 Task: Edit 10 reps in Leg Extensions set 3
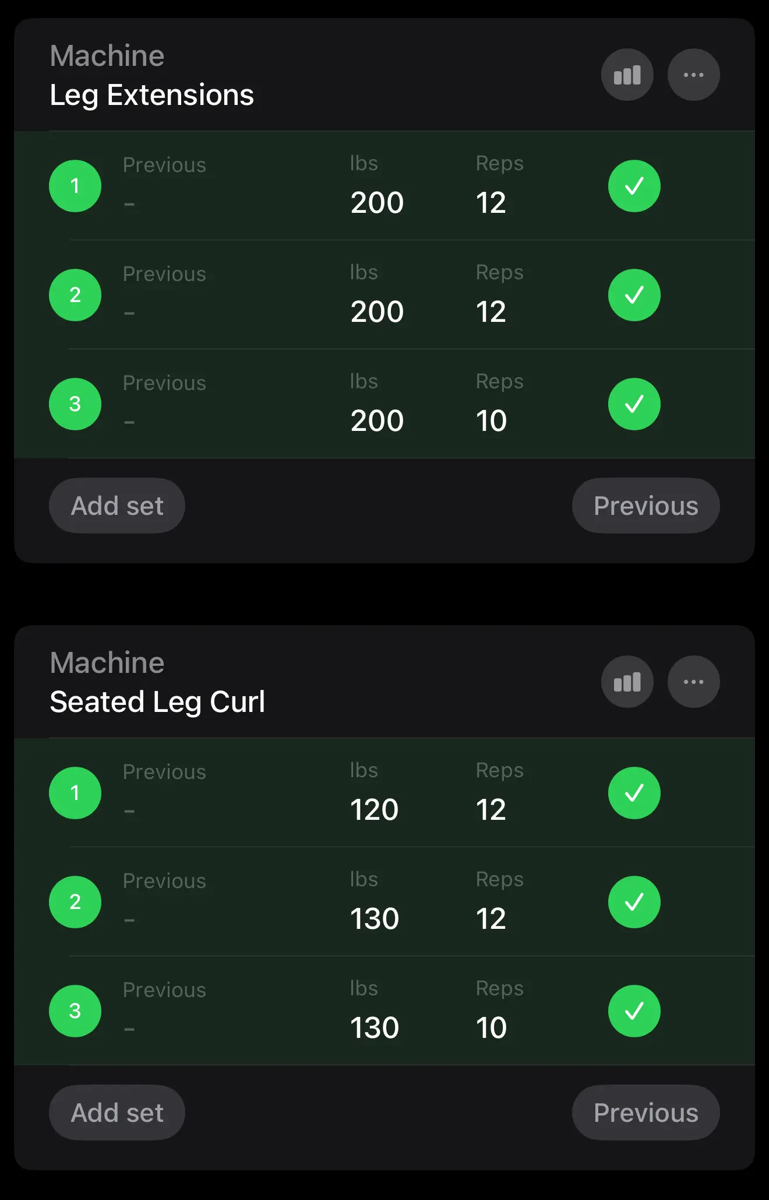(x=491, y=420)
